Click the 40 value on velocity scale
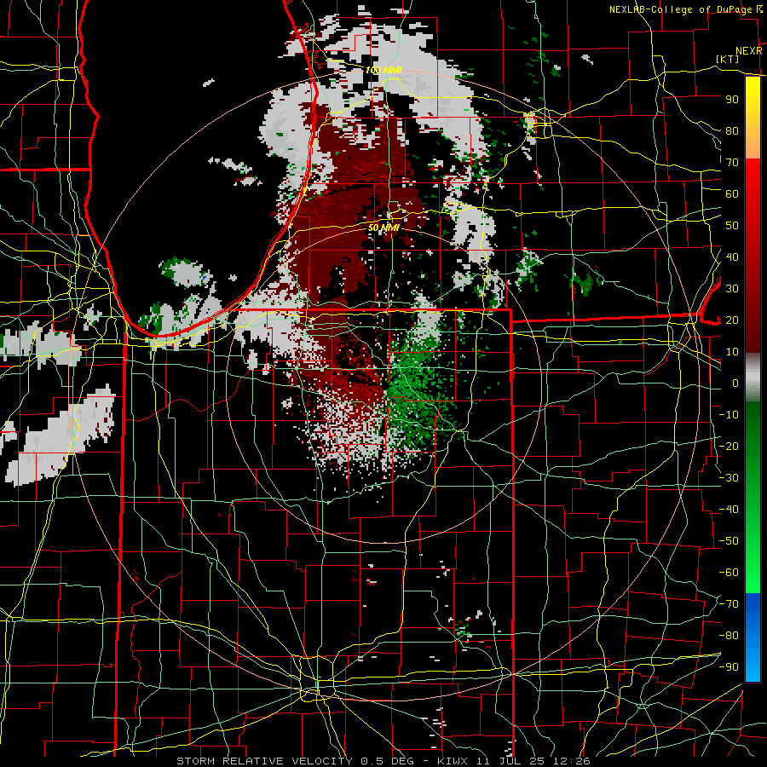The image size is (767, 767). tap(732, 257)
